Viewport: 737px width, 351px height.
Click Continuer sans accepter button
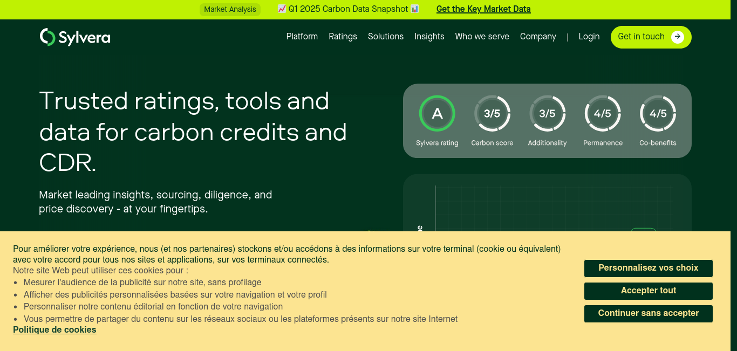pos(649,313)
